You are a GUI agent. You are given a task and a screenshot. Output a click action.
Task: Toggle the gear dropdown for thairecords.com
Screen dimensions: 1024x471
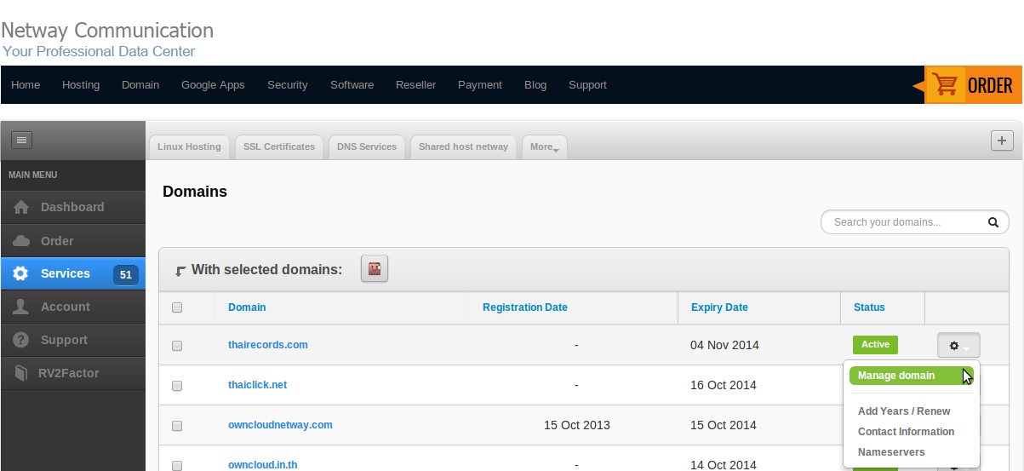(958, 346)
